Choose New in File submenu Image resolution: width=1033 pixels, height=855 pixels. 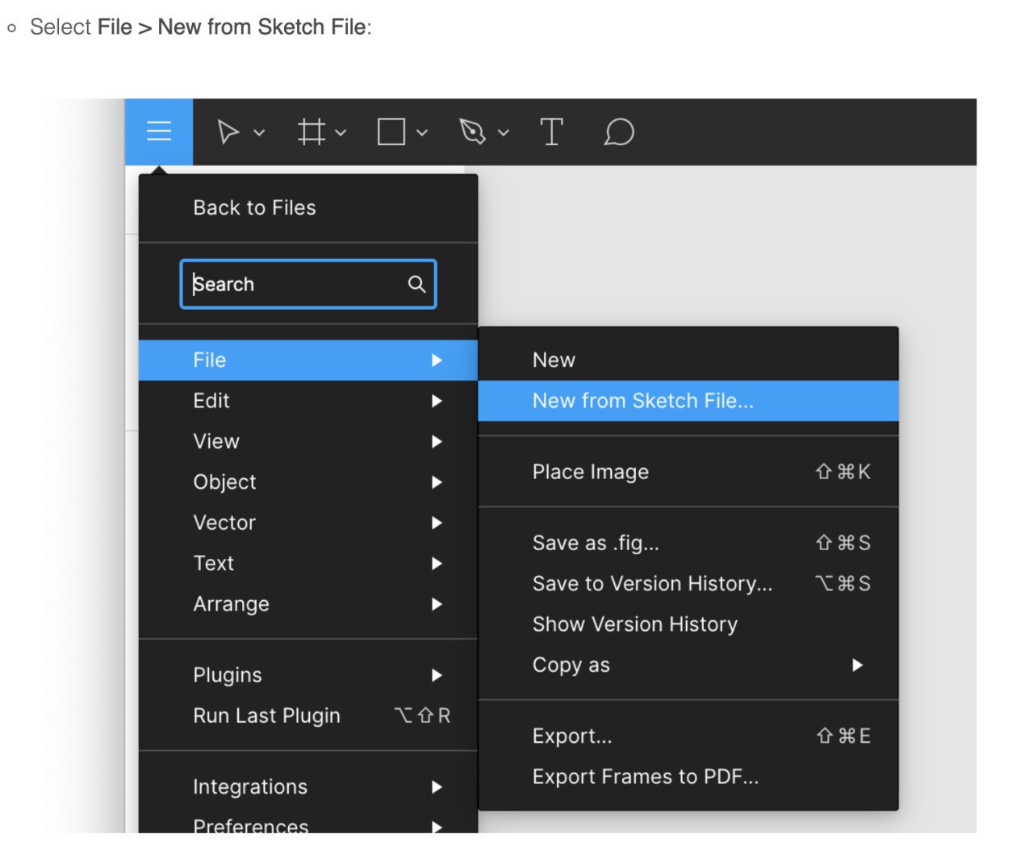tap(688, 360)
